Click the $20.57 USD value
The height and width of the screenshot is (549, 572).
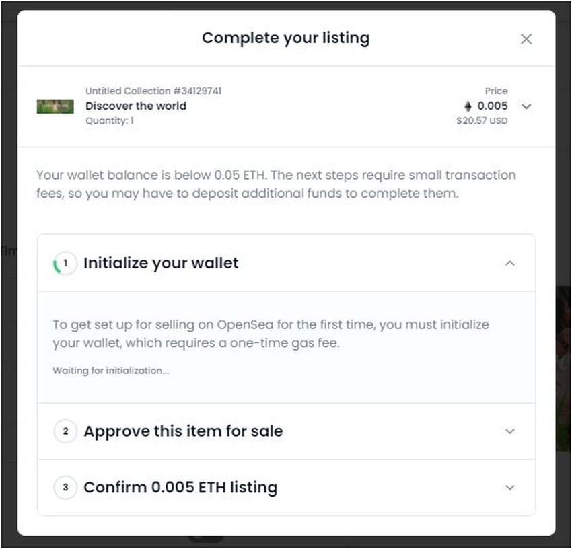[482, 121]
